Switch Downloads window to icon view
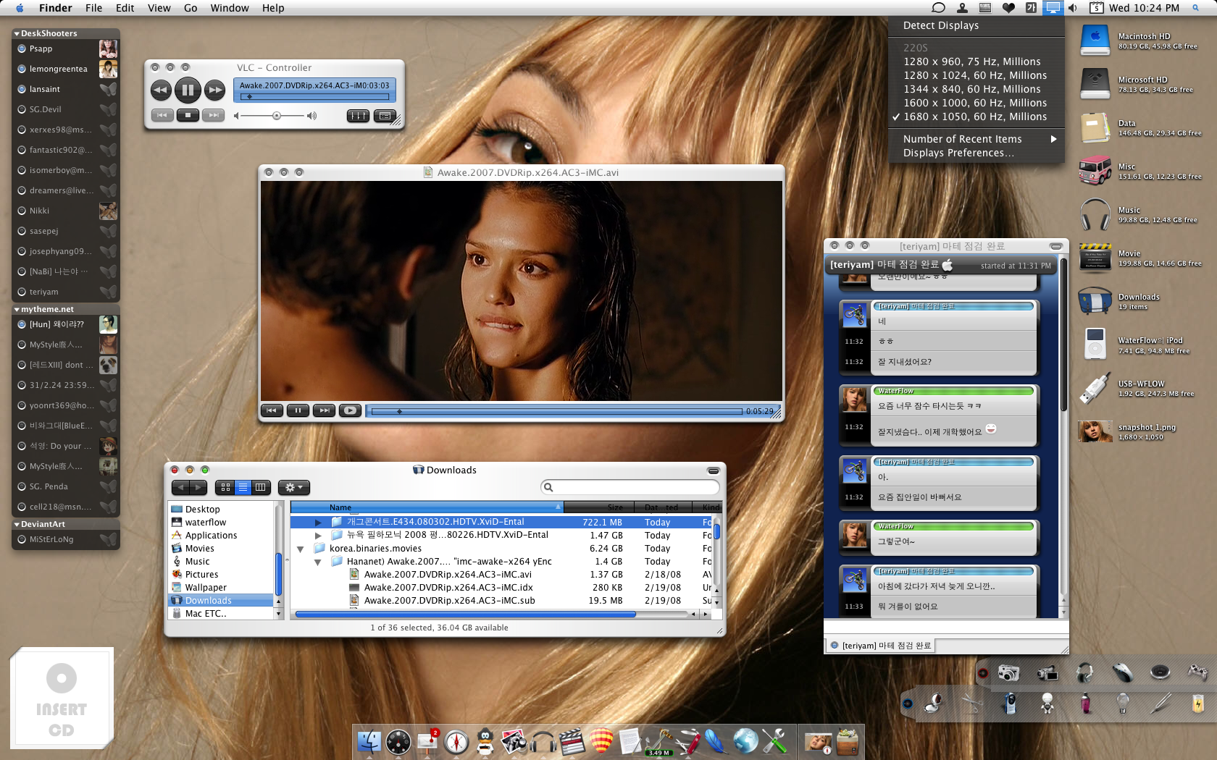Image resolution: width=1217 pixels, height=760 pixels. point(225,487)
